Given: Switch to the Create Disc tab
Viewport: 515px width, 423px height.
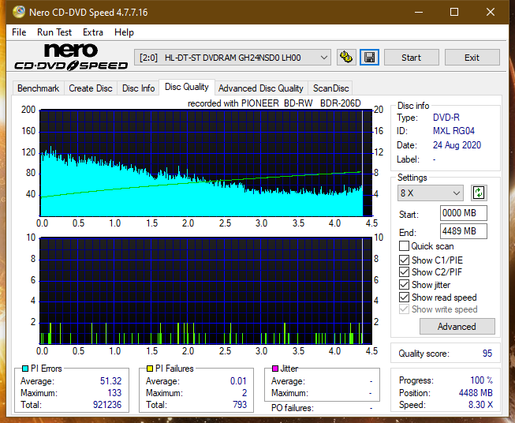Looking at the screenshot, I should (x=91, y=88).
